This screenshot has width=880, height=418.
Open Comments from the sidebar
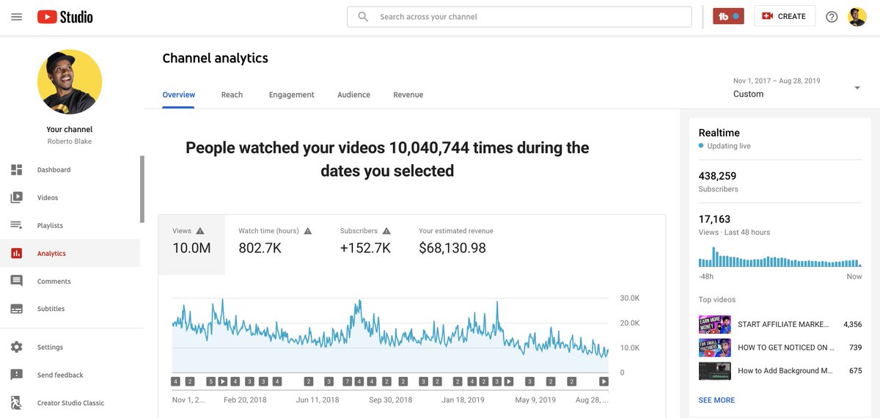coord(70,282)
